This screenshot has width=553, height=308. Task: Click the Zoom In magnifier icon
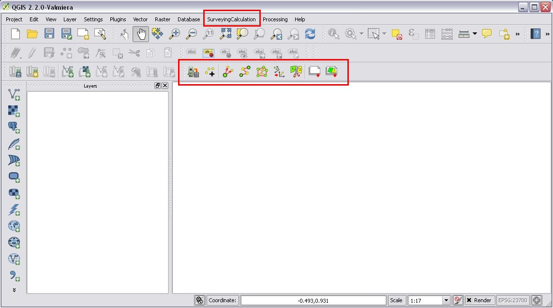coord(174,34)
